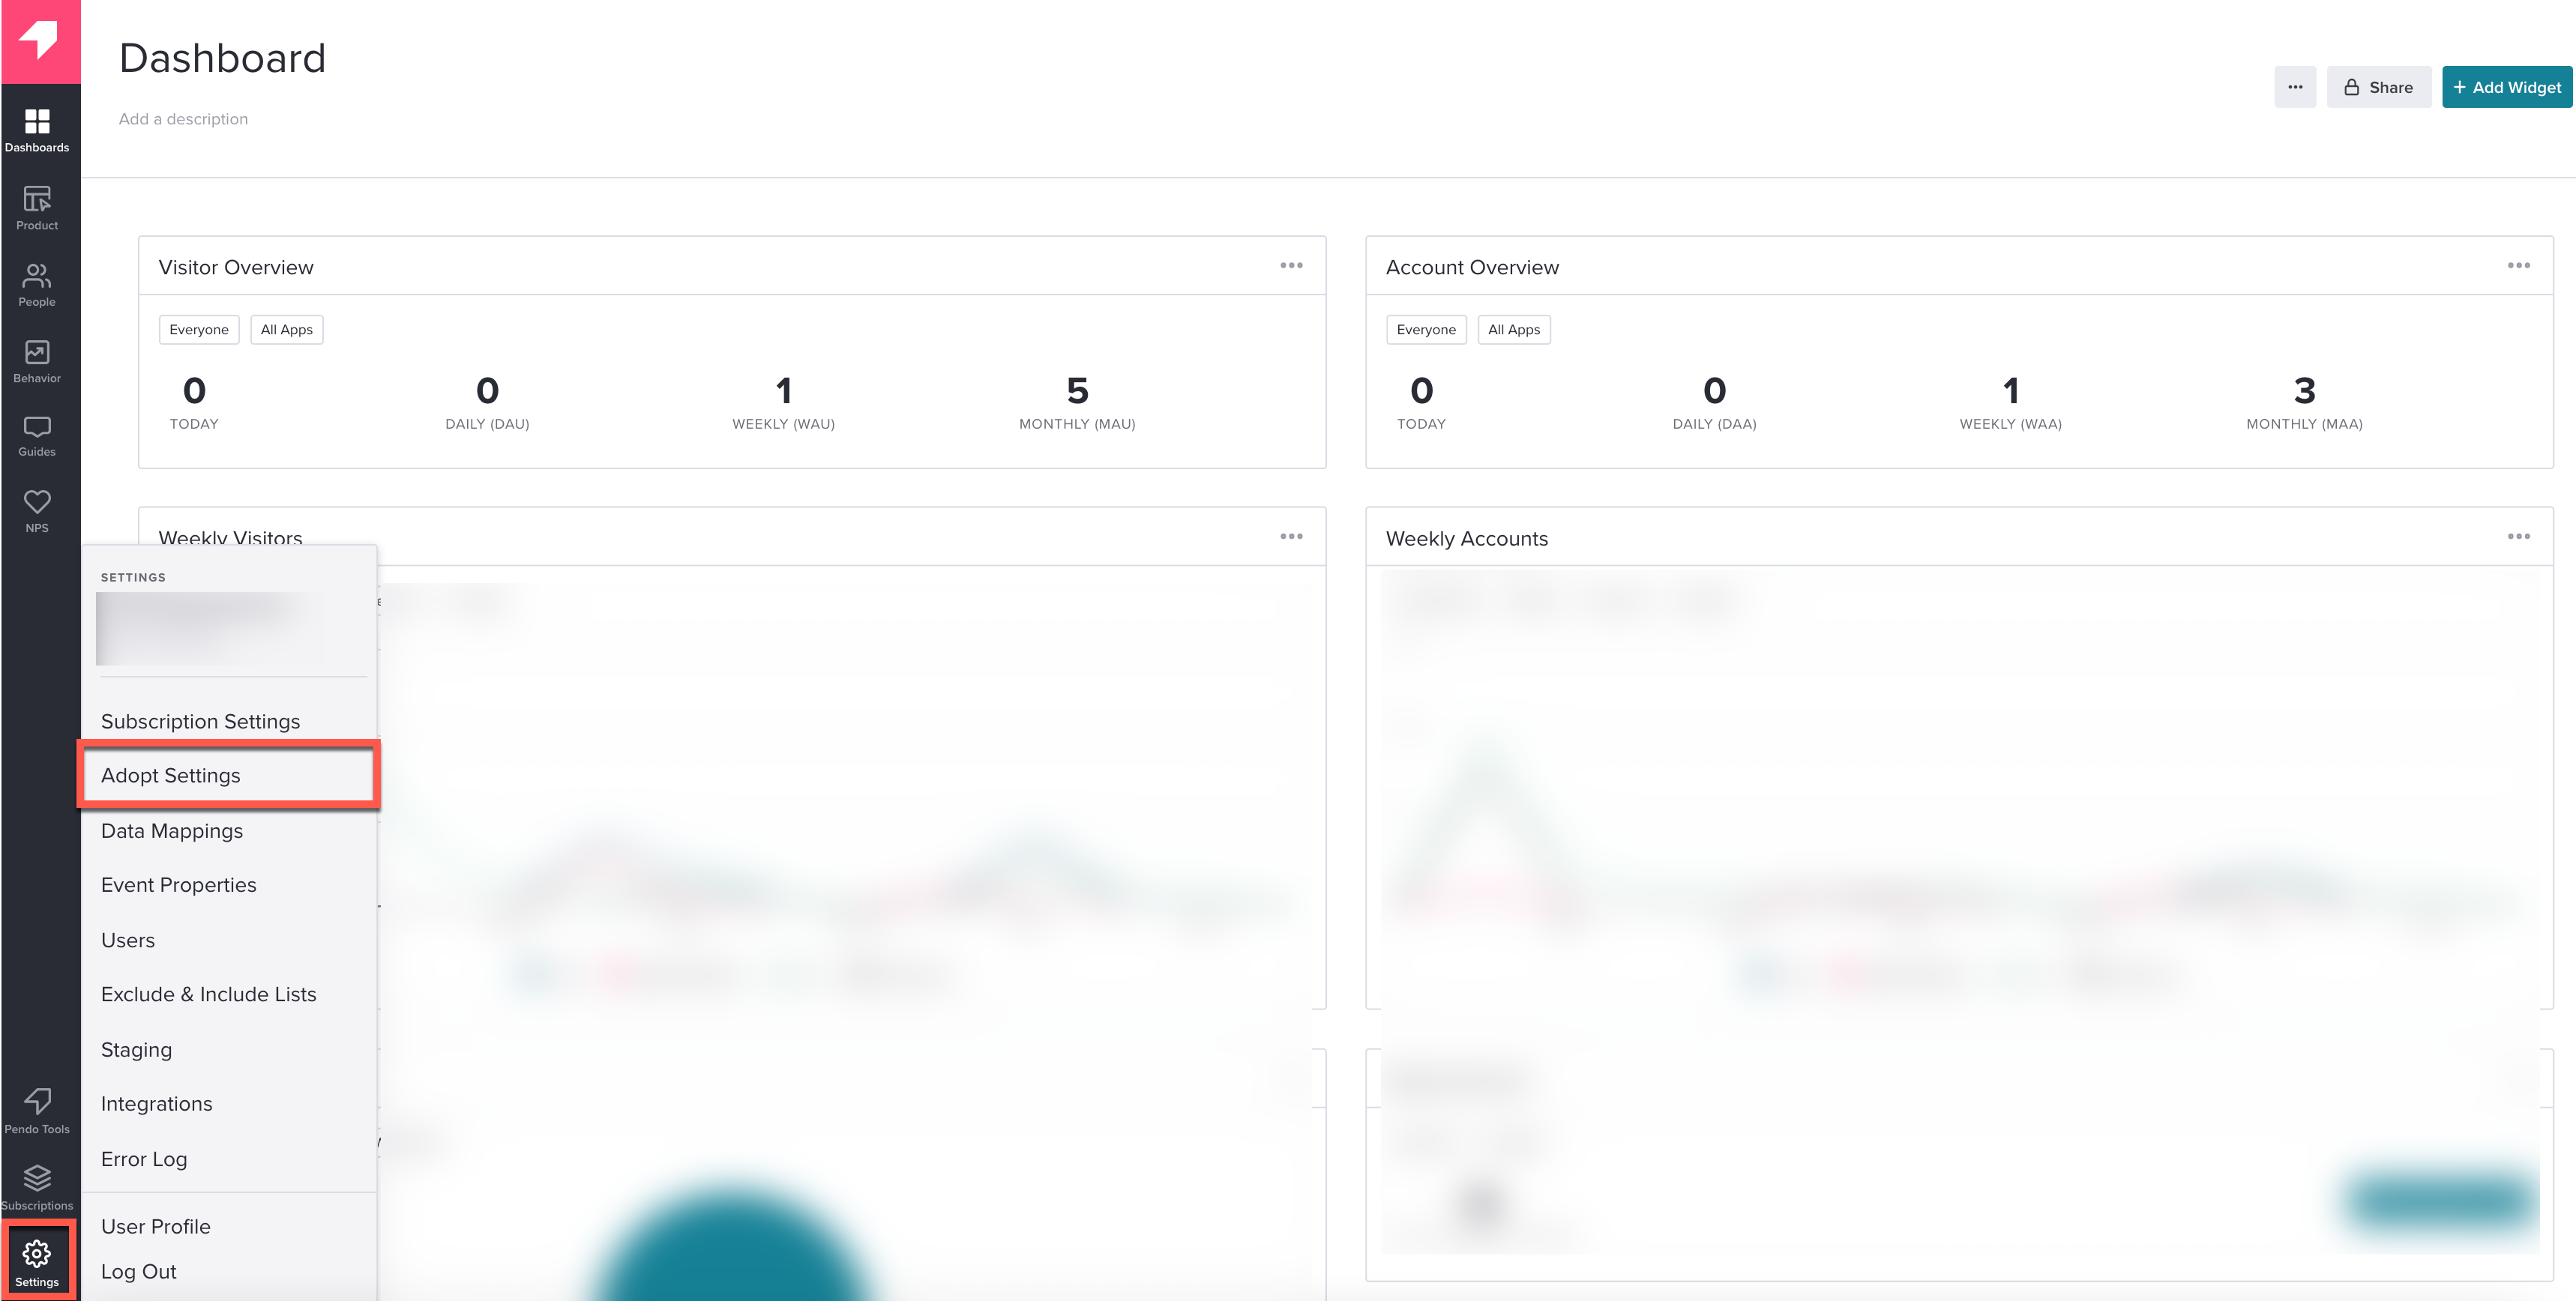Viewport: 2576px width, 1301px height.
Task: Click All Apps filter in Visitor Overview
Action: tap(287, 330)
